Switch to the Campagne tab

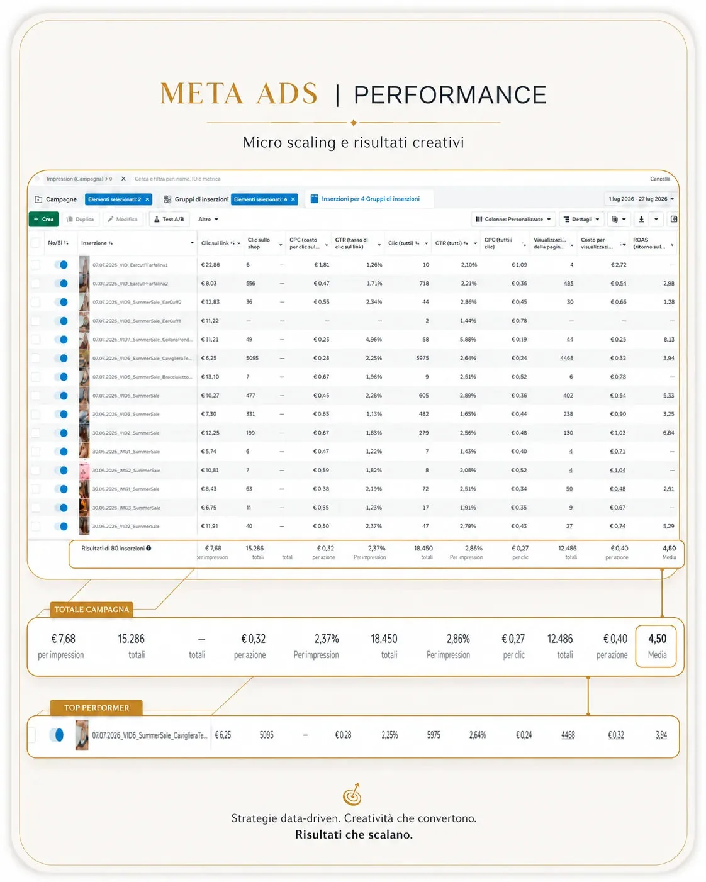57,199
